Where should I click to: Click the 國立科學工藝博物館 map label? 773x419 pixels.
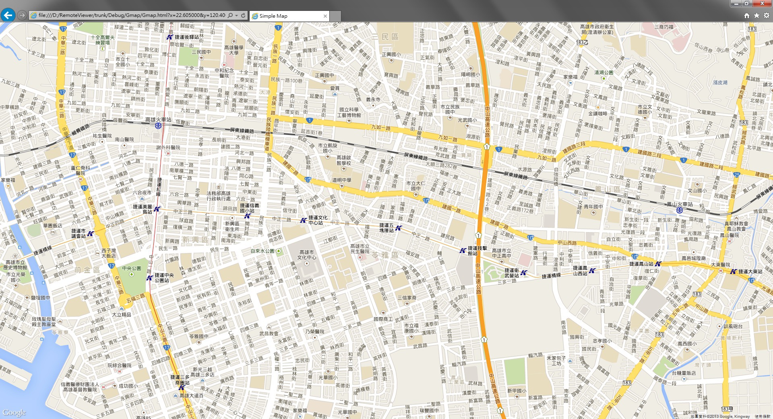coord(349,112)
